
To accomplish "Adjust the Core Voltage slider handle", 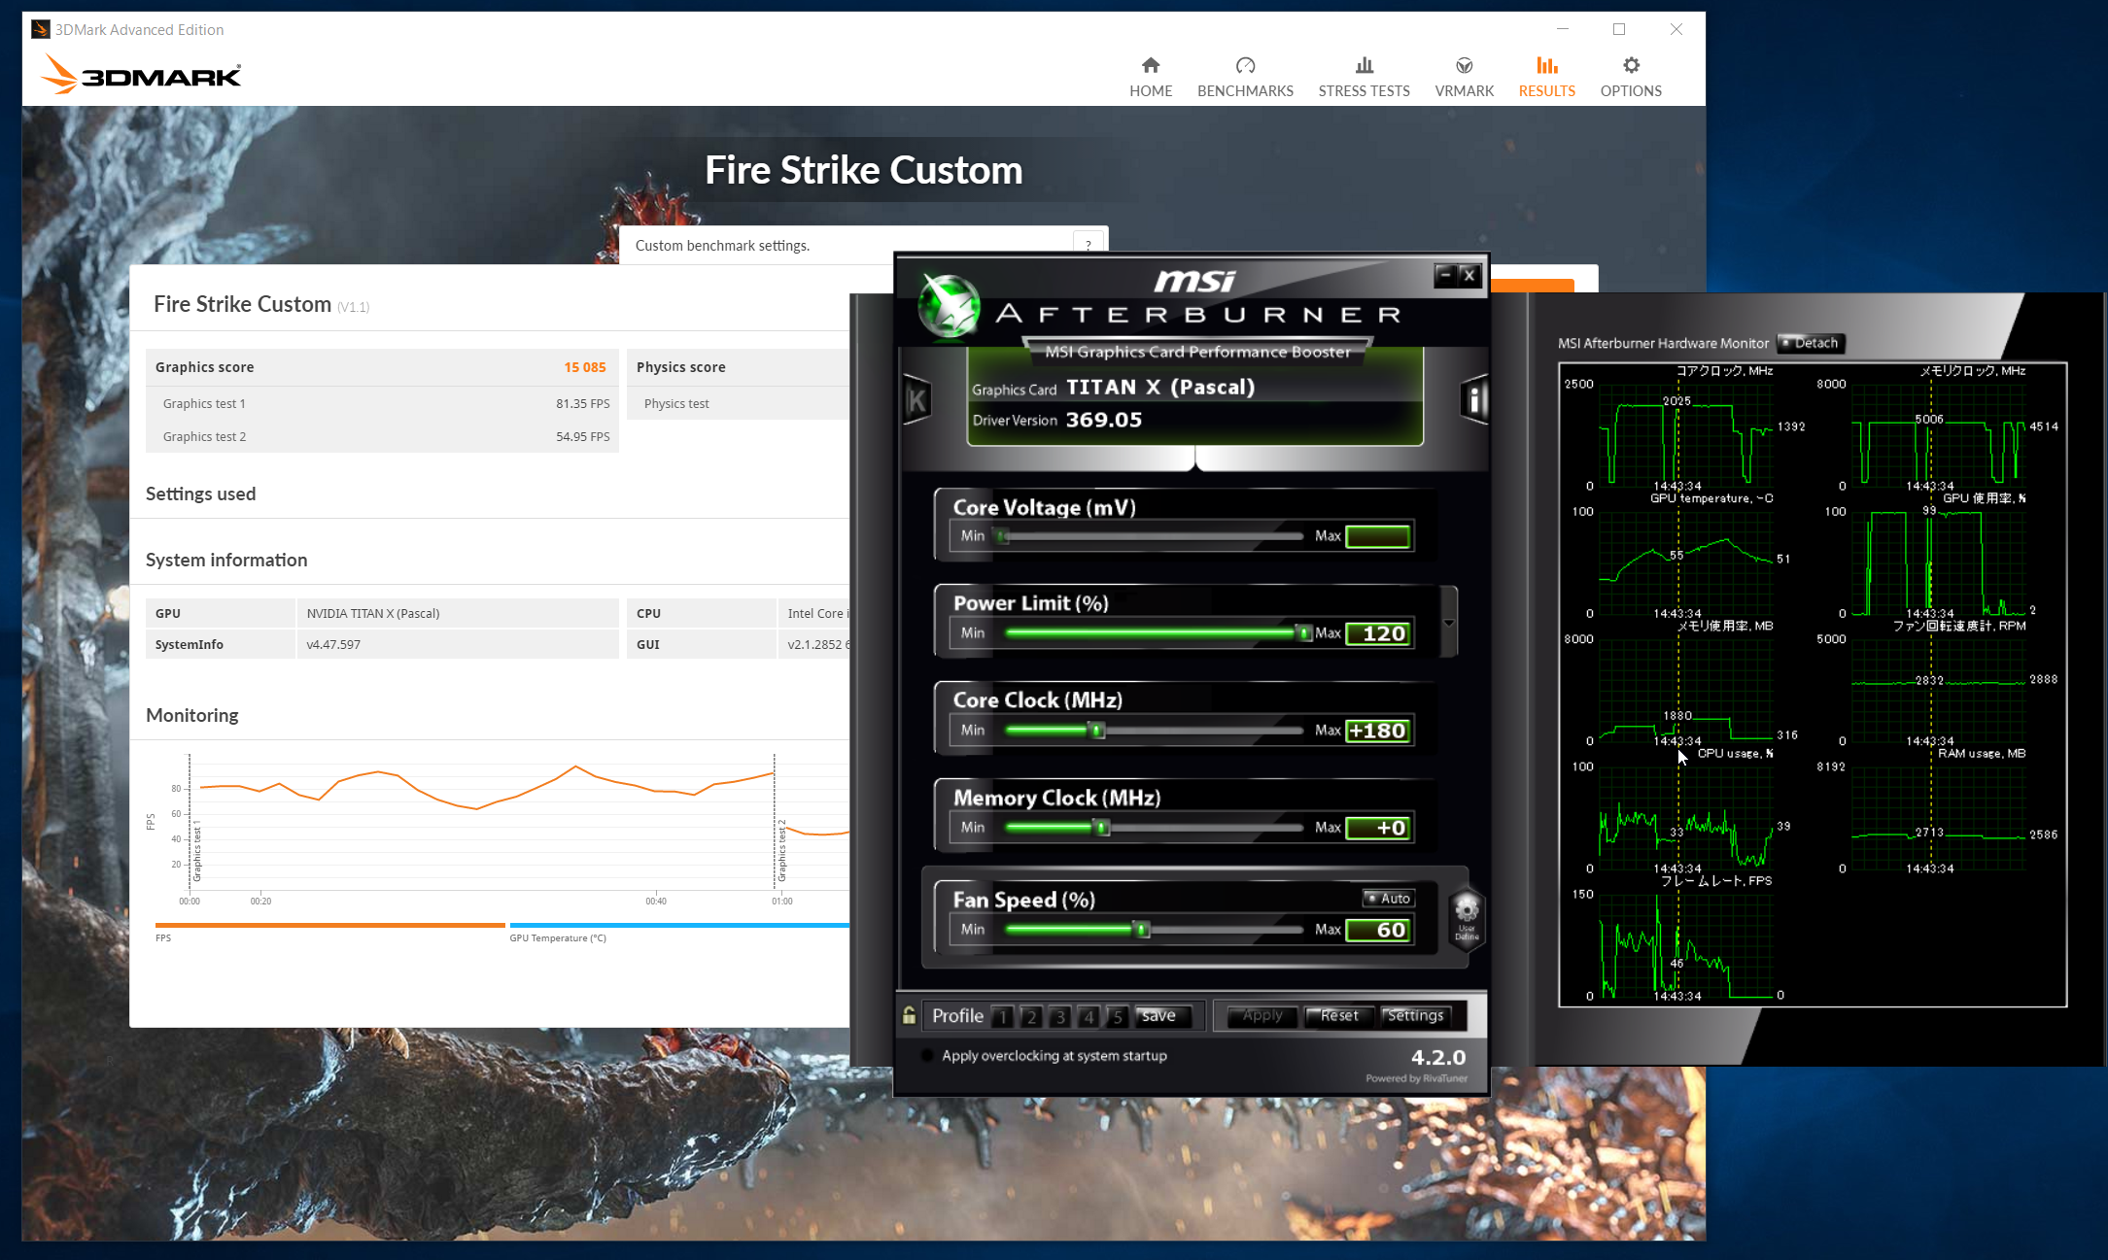I will pyautogui.click(x=1001, y=536).
